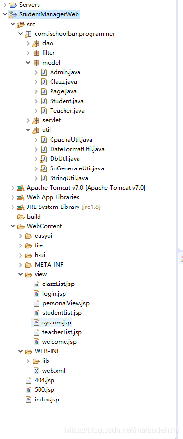
Task: Select teacherList.jsp file
Action: coord(62,332)
